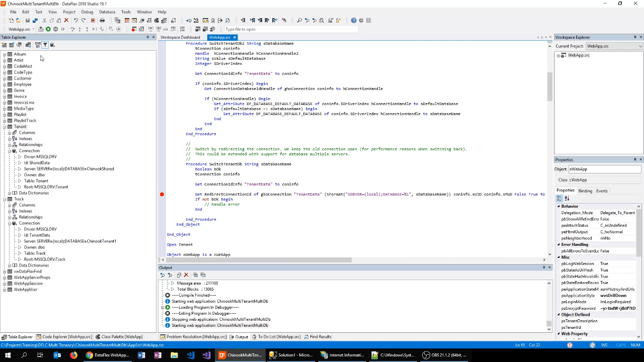Open the Debug menu
Screen dimensions: 644x362
coord(87,12)
